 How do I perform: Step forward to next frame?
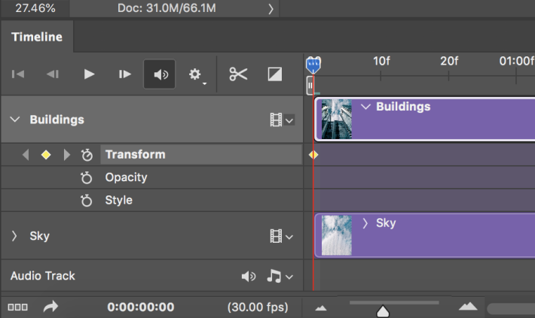(125, 74)
